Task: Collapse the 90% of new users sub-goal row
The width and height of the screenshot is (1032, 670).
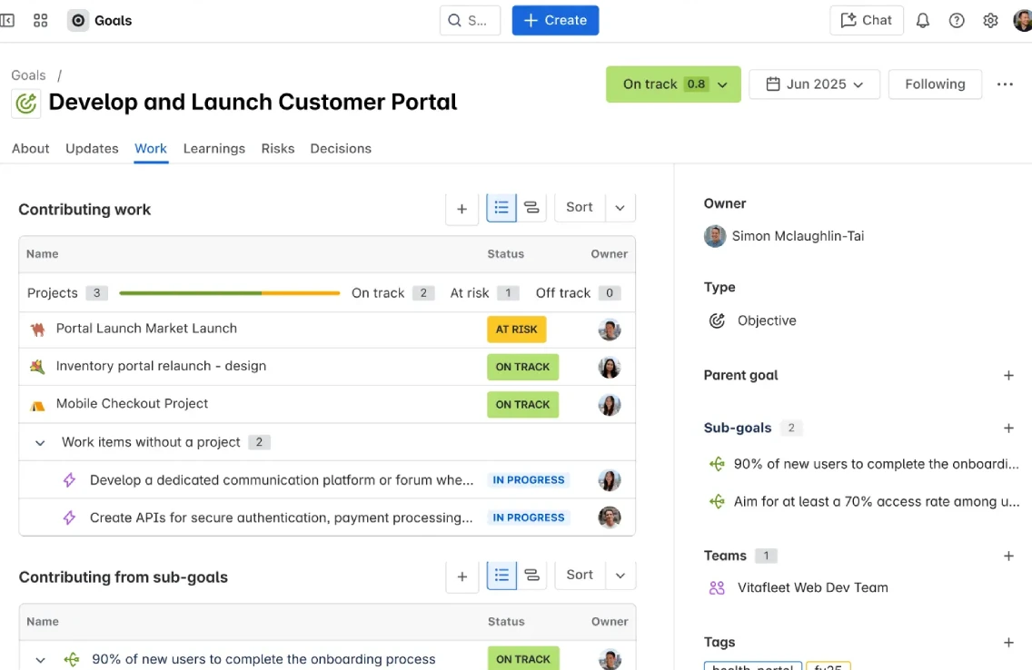Action: click(40, 659)
